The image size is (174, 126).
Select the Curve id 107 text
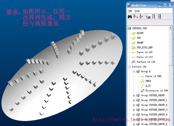point(145,52)
